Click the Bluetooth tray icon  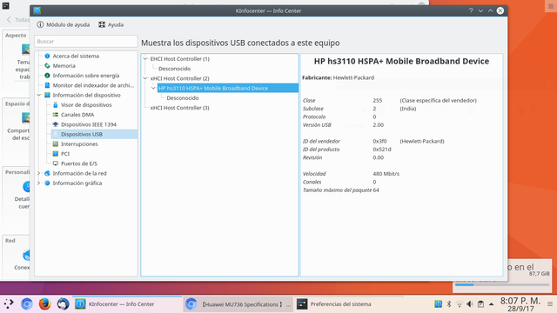point(449,304)
